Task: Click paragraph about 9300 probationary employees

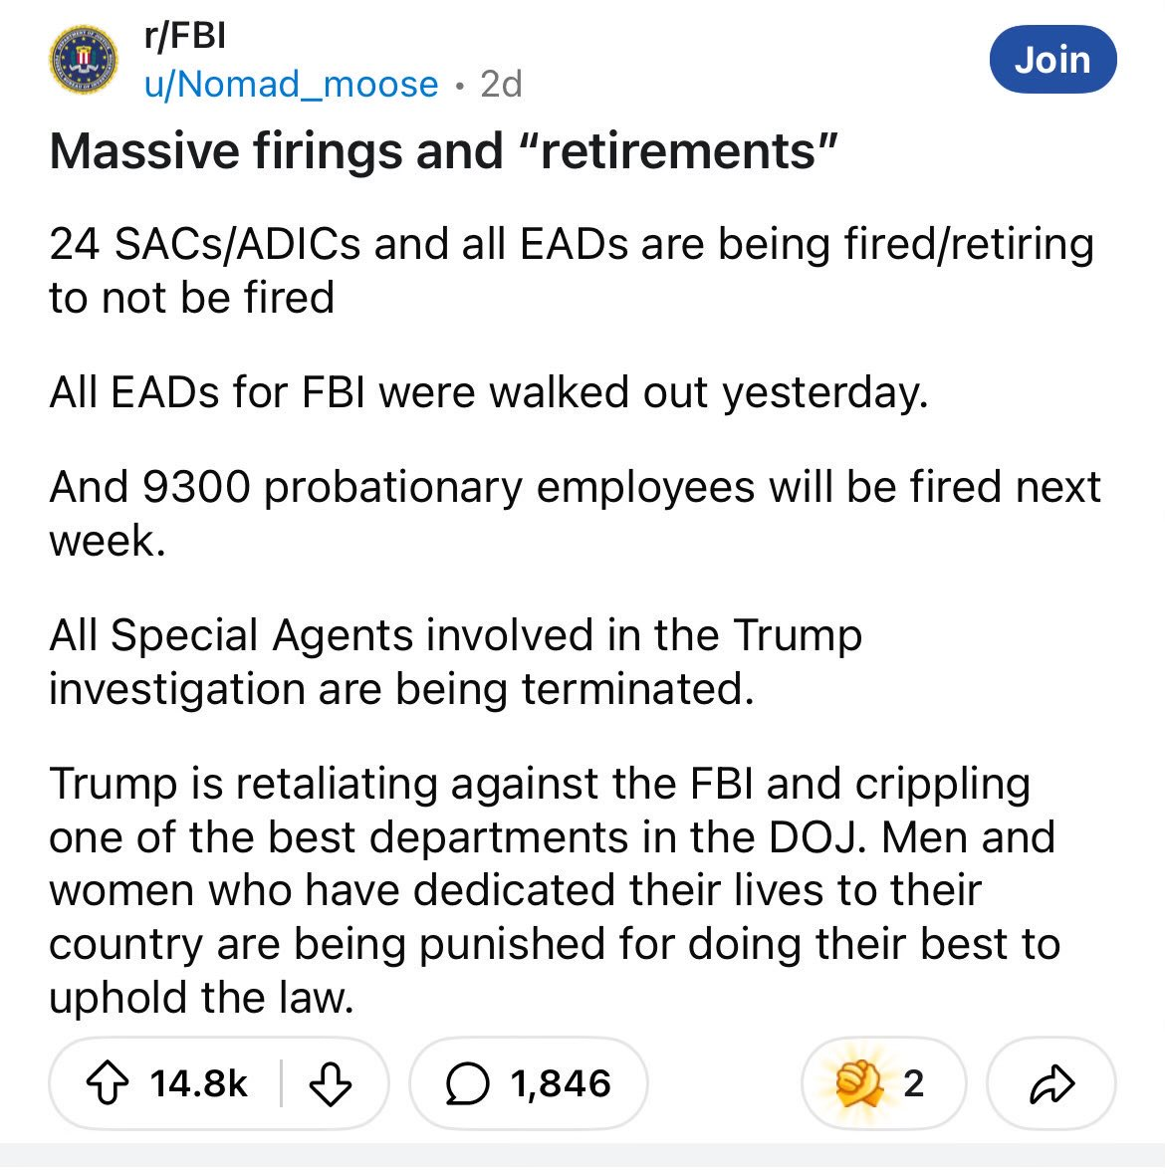Action: [x=575, y=514]
